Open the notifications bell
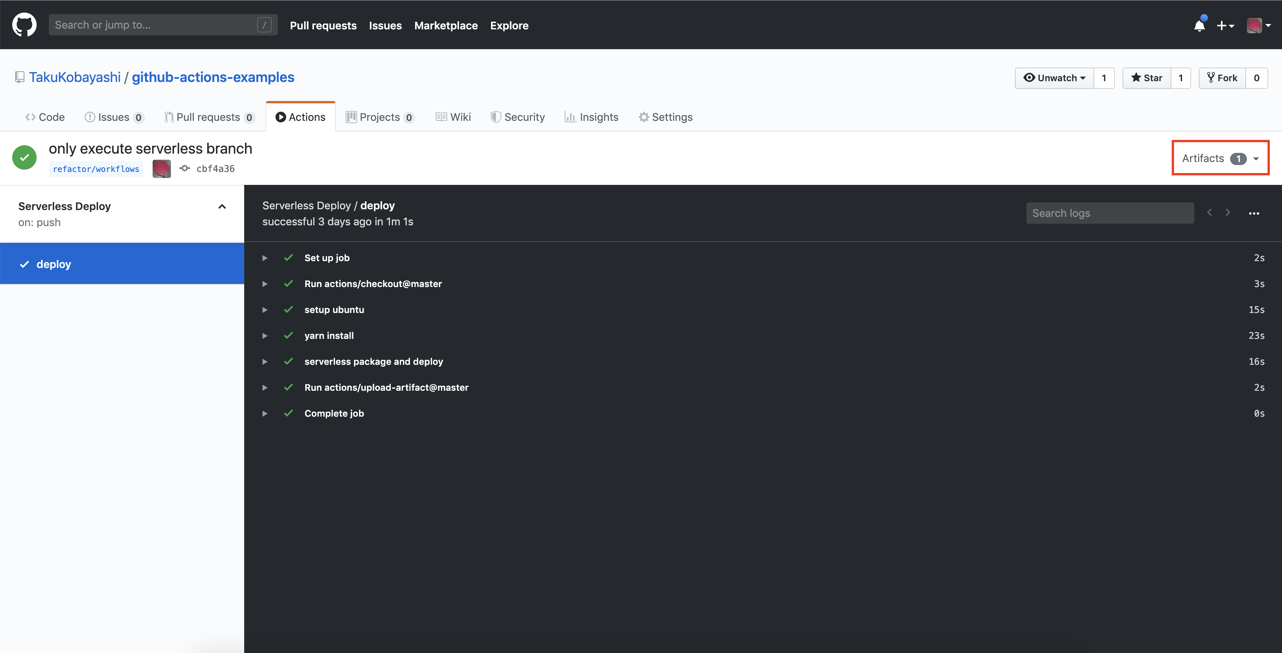The width and height of the screenshot is (1282, 653). tap(1199, 26)
